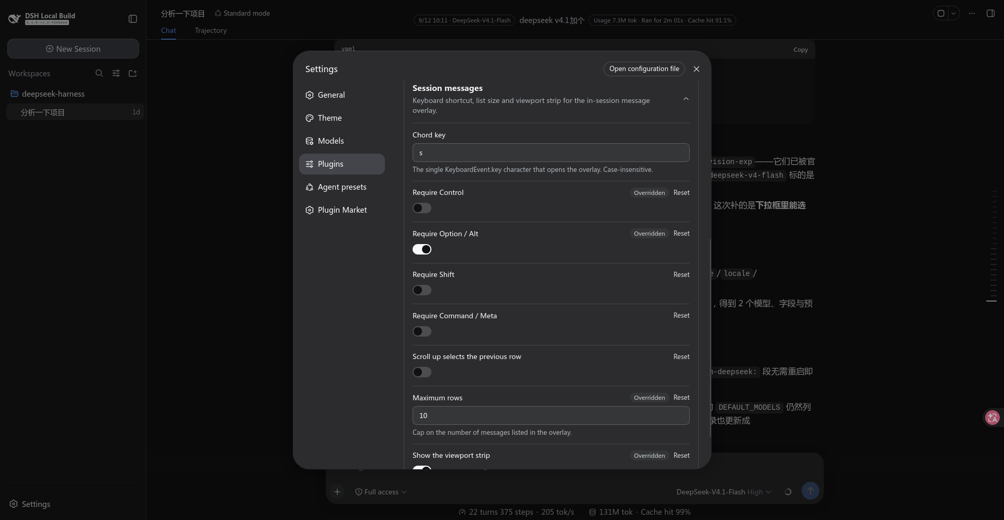1004x520 pixels.
Task: Select Plugins settings section
Action: [x=342, y=164]
